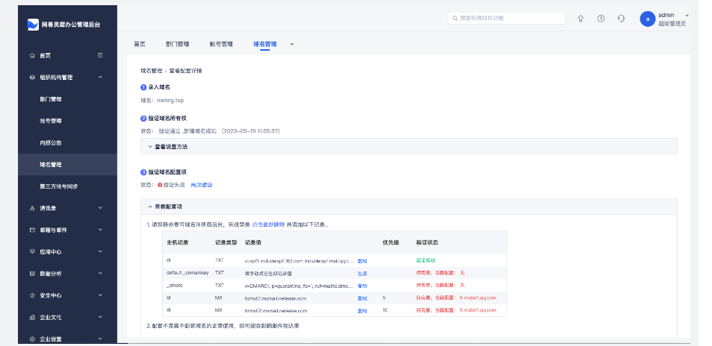Open the admin account dropdown arrow
The width and height of the screenshot is (712, 346).
tap(687, 16)
